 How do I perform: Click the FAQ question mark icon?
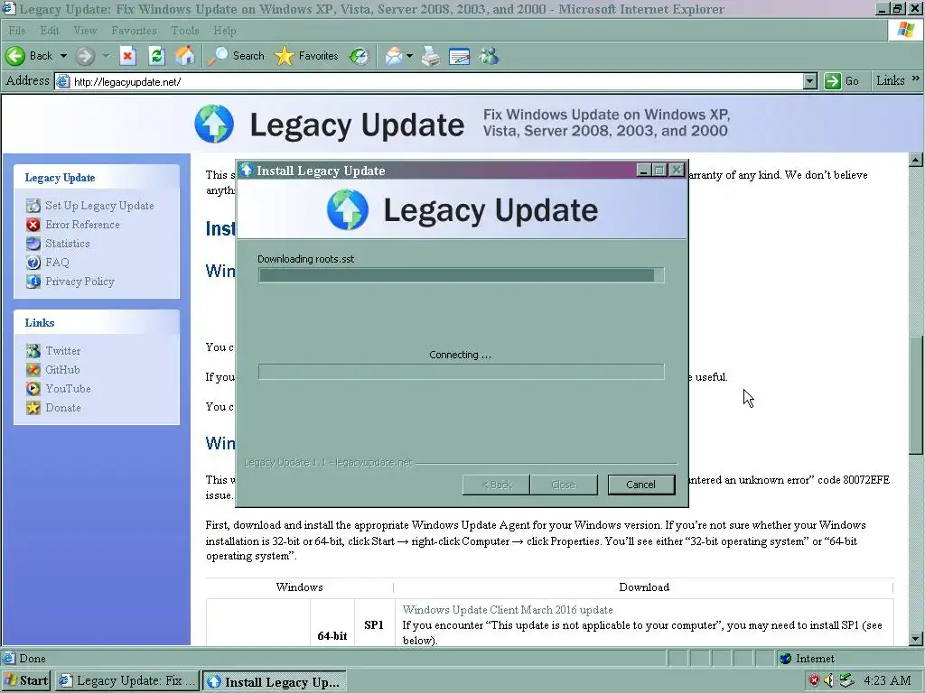click(x=33, y=263)
